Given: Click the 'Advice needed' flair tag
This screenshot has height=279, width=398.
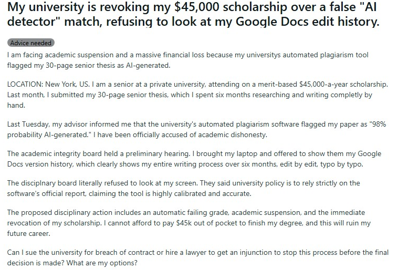Looking at the screenshot, I should (x=30, y=43).
